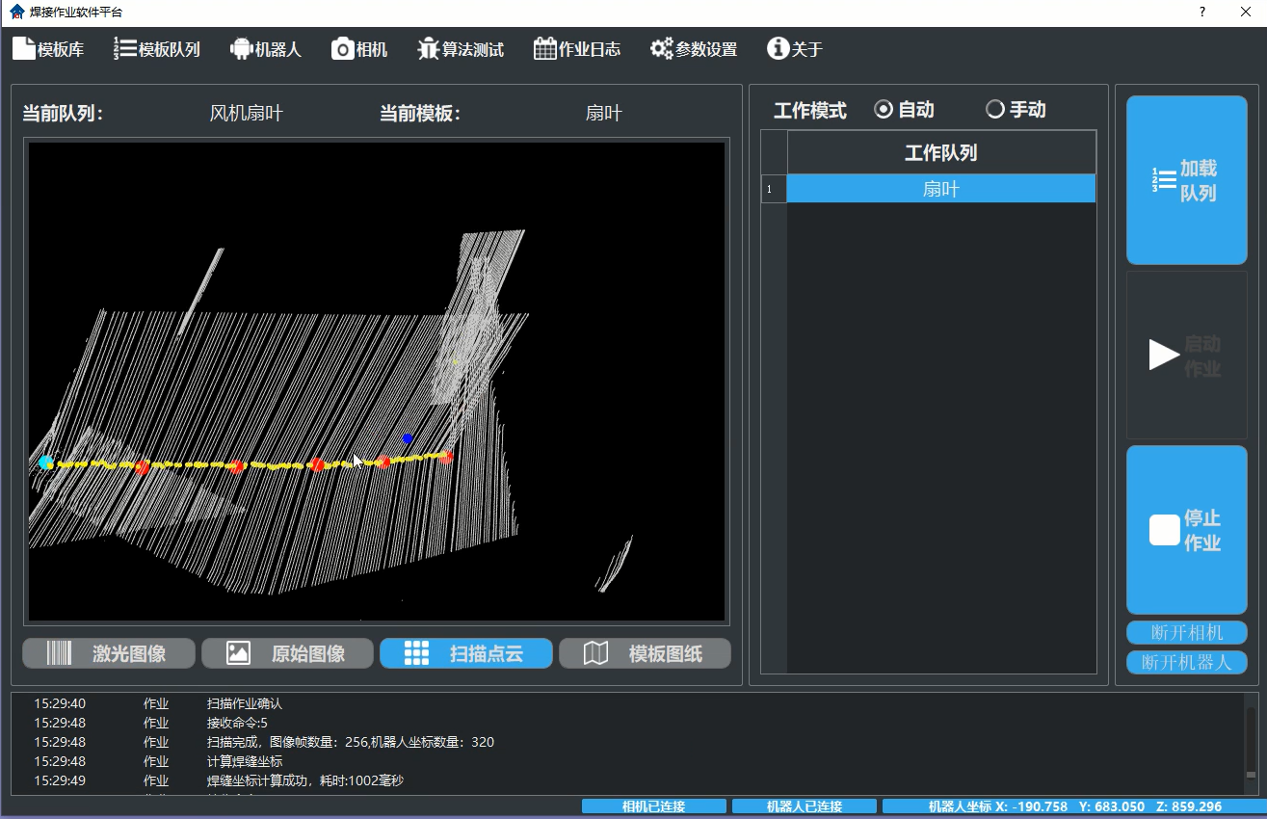
Task: Open the 作业日志 job log calendar icon
Action: 545,49
